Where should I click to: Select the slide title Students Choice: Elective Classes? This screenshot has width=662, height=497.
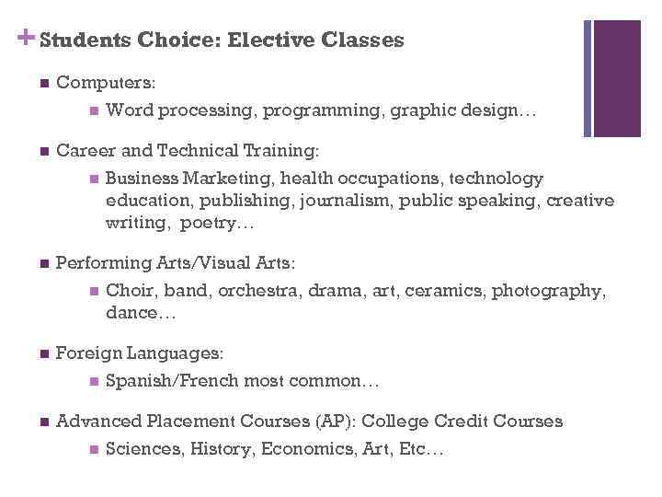(x=222, y=40)
